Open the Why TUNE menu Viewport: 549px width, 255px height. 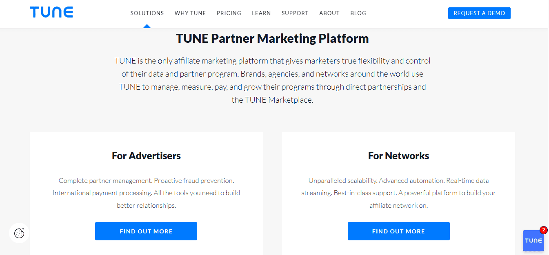click(190, 13)
